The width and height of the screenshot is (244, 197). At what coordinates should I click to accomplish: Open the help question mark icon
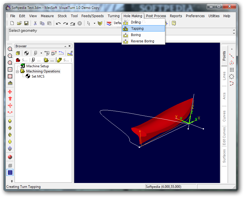coord(174,23)
